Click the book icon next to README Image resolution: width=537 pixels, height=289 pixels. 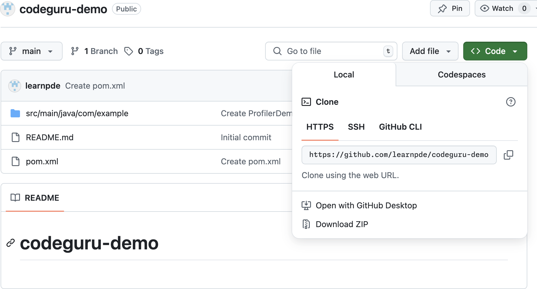point(15,197)
